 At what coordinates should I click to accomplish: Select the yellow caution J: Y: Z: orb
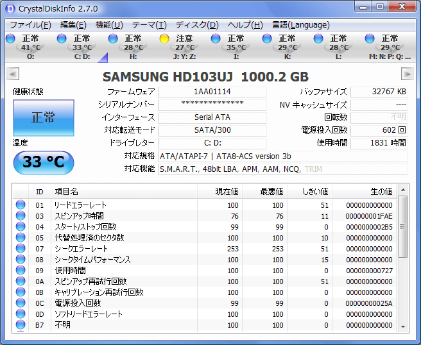coord(164,38)
